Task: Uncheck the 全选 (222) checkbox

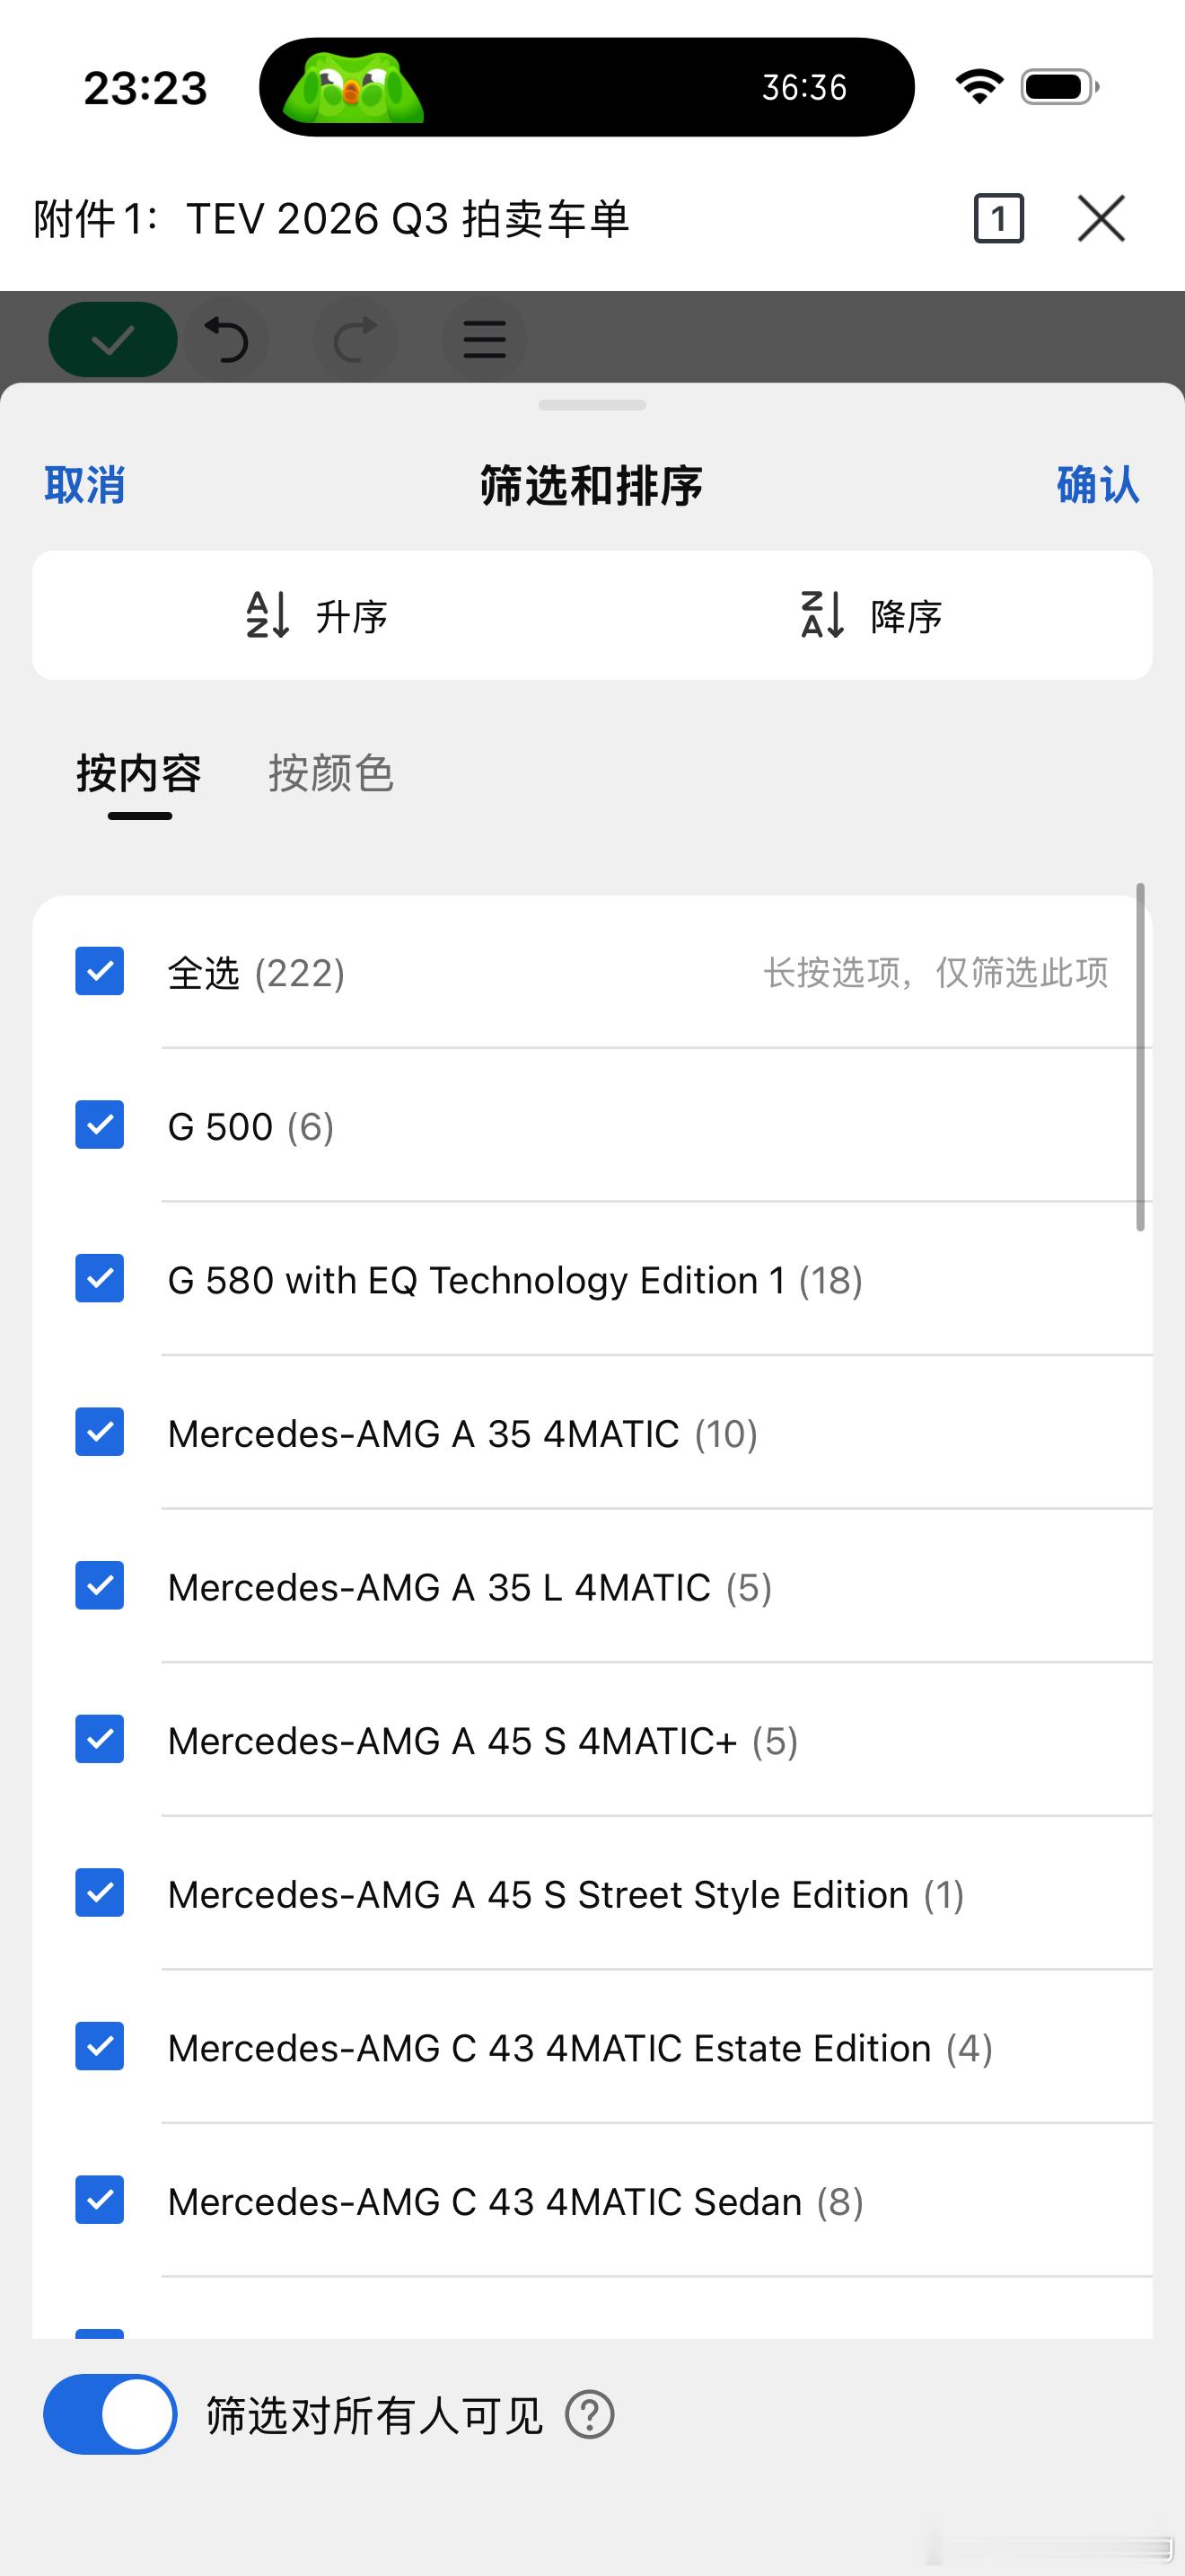Action: [x=100, y=971]
